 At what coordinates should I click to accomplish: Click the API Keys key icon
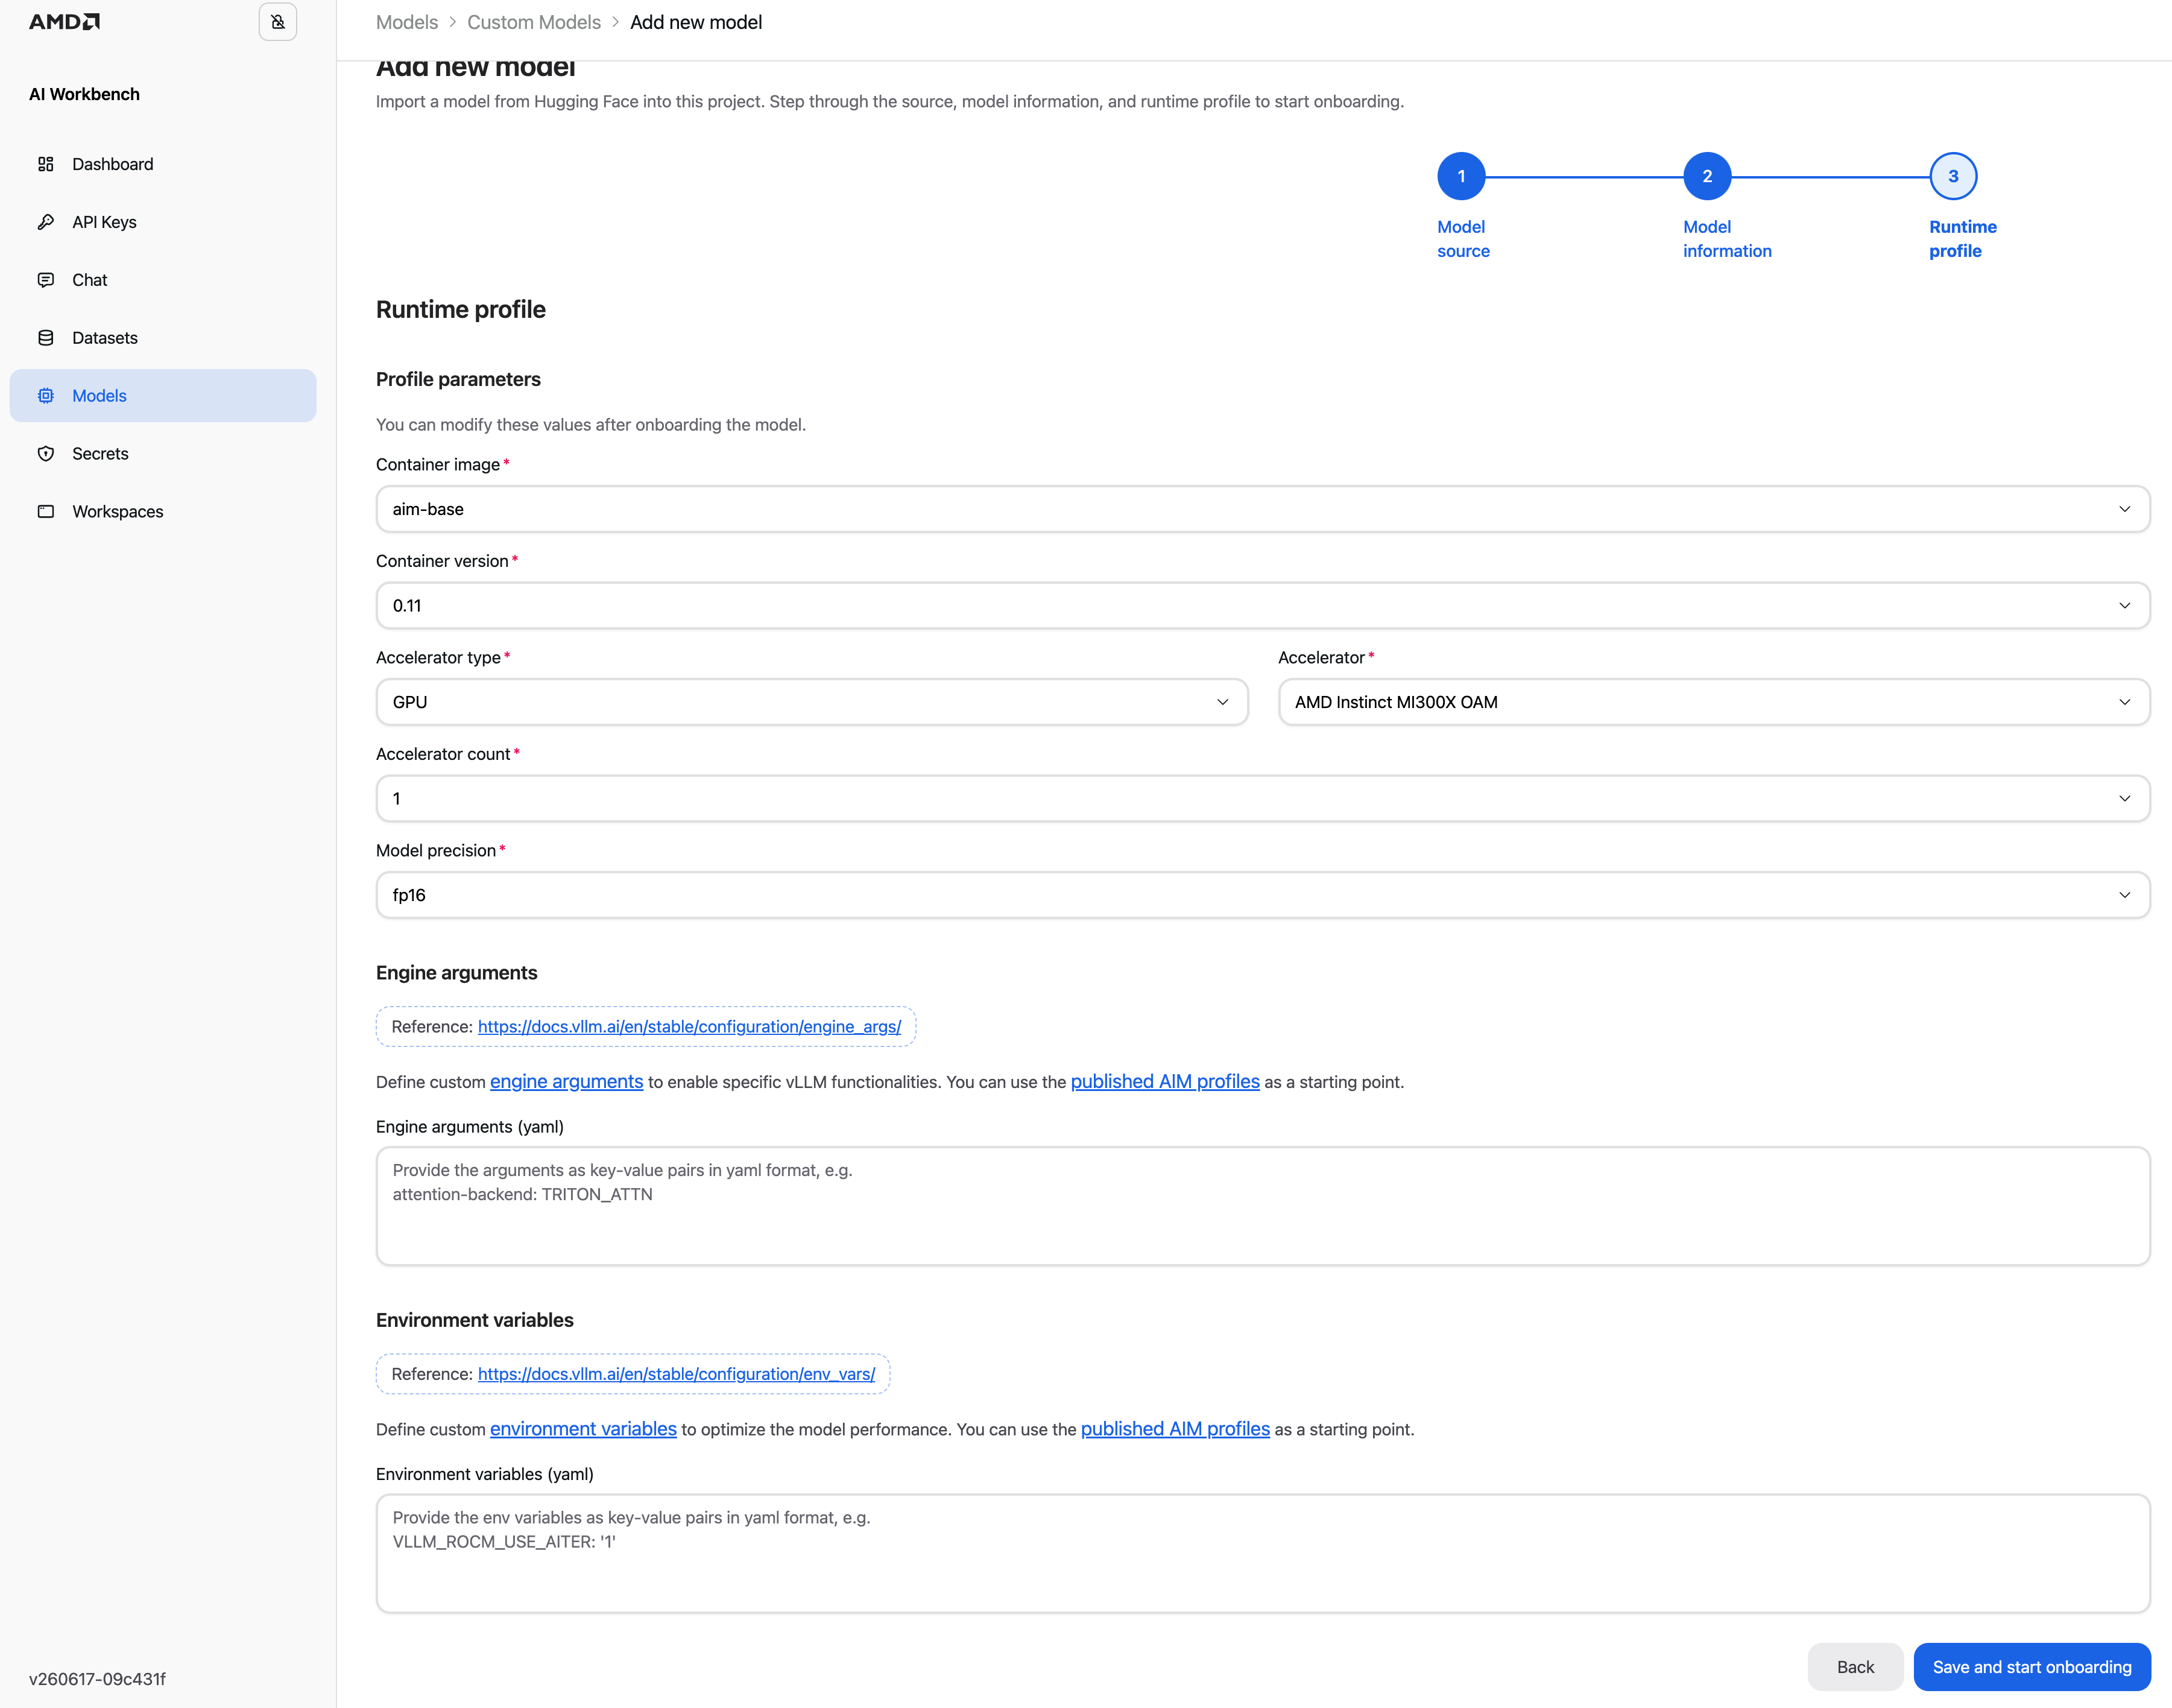point(46,222)
